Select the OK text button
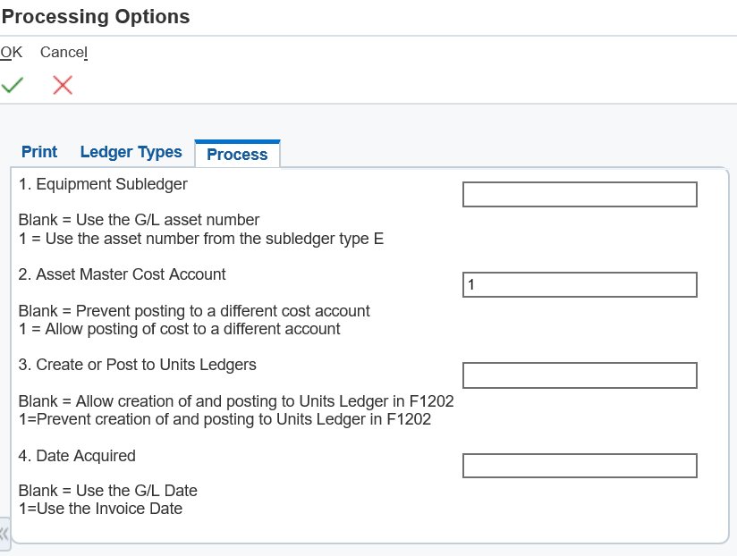The height and width of the screenshot is (556, 737). 12,52
